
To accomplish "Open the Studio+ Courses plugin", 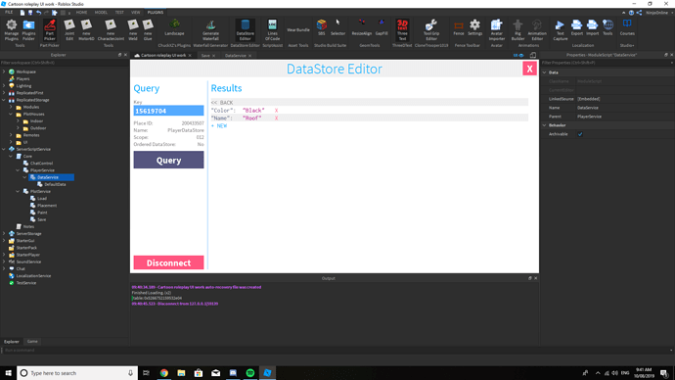I will click(627, 27).
